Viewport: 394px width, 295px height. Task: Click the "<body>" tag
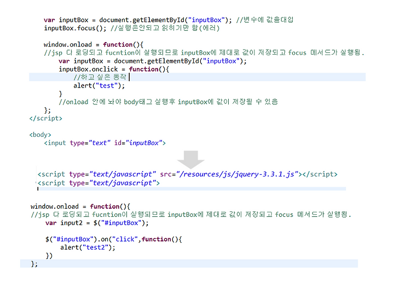point(40,135)
